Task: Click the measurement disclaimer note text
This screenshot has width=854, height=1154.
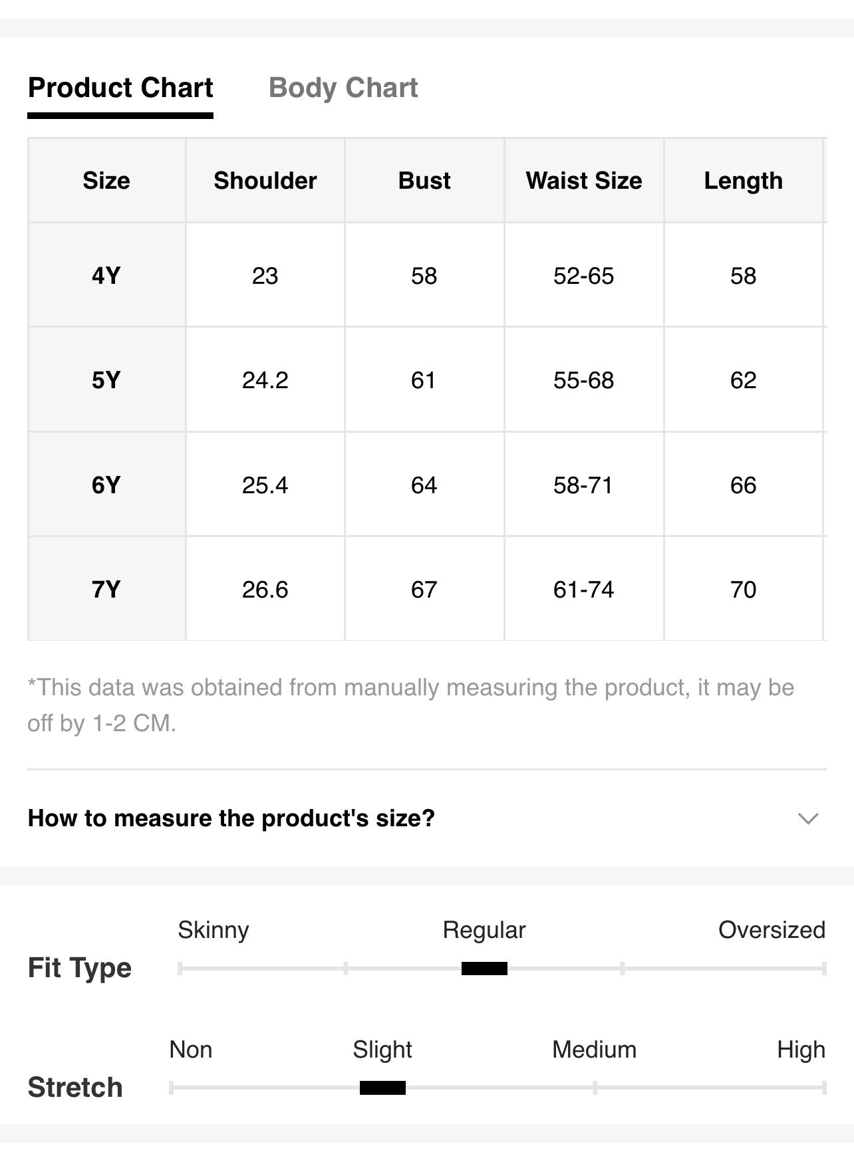Action: click(411, 705)
